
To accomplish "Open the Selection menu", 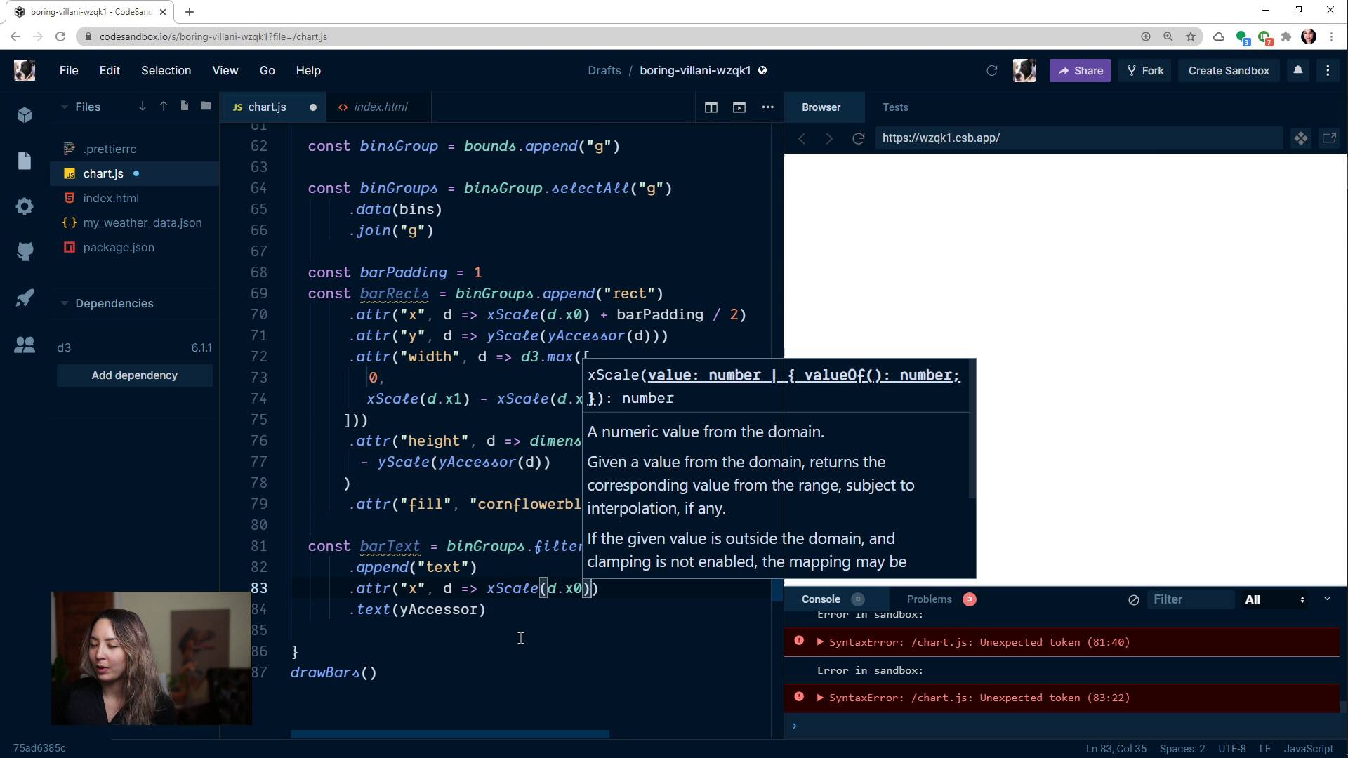I will 166,70.
